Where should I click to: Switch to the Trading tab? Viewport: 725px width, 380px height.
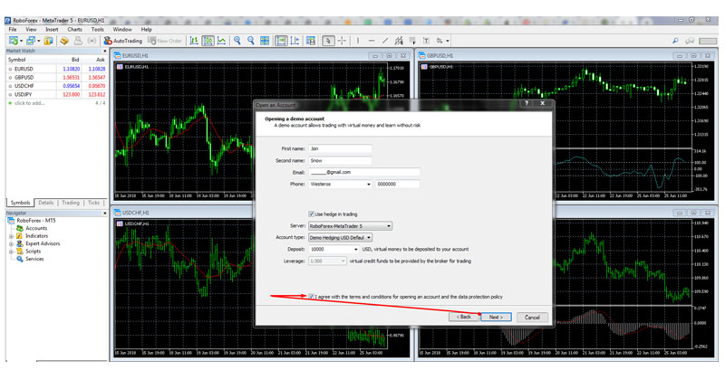71,203
